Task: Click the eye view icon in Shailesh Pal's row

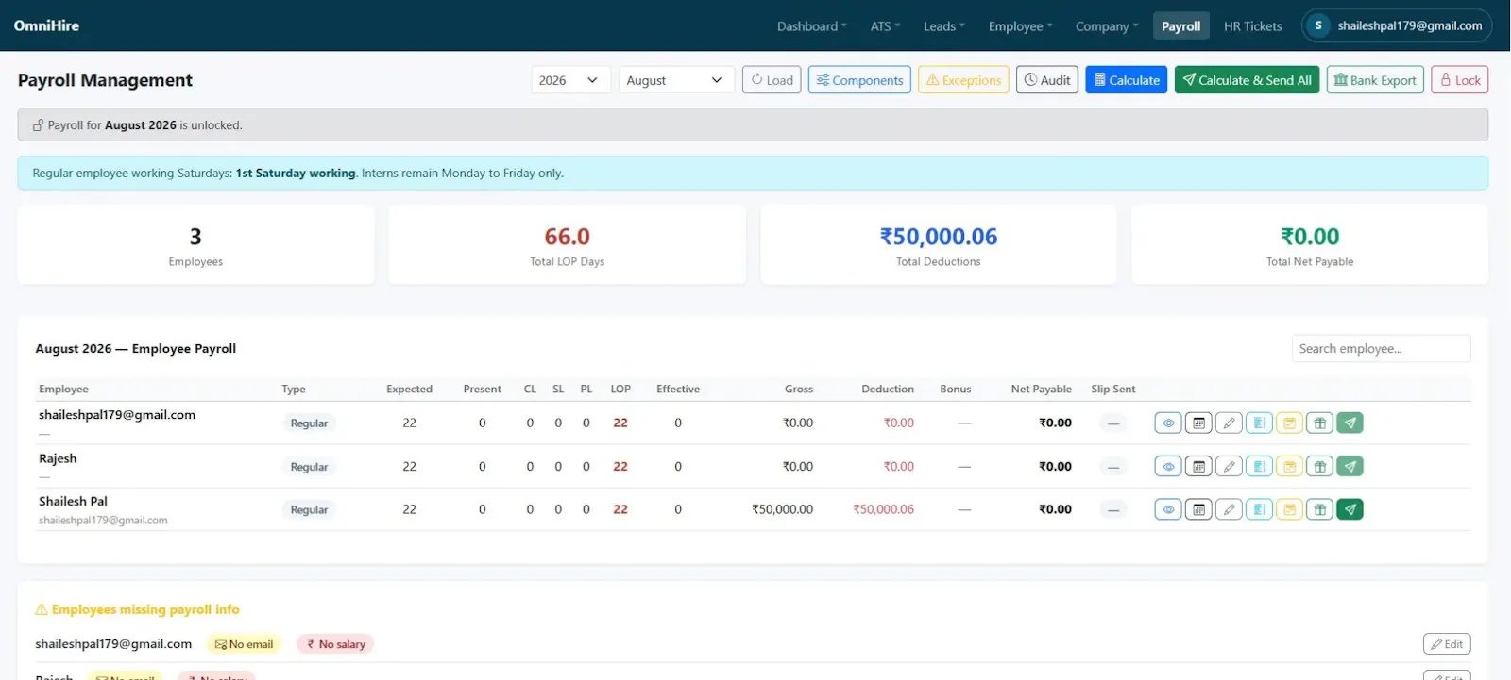Action: click(x=1168, y=509)
